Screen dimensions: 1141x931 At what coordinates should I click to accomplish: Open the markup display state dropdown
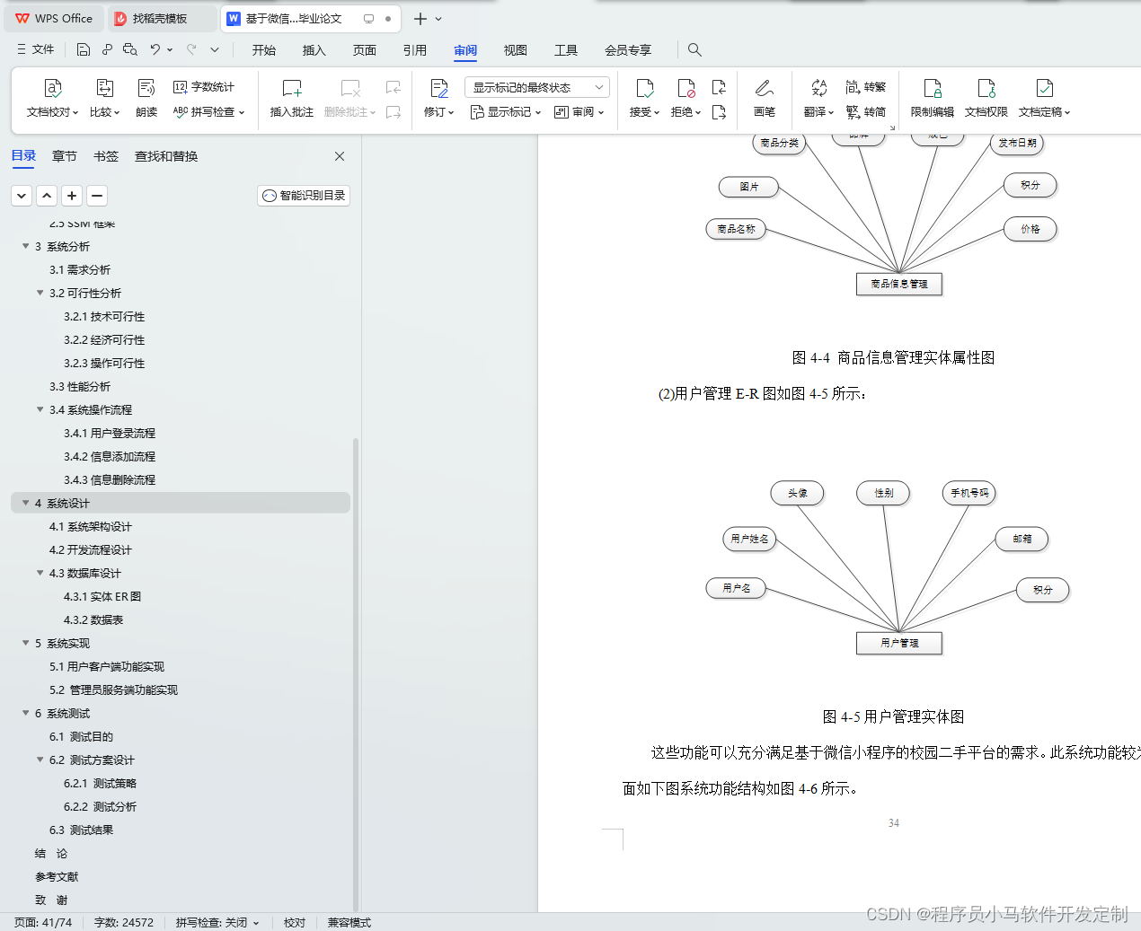tap(537, 87)
